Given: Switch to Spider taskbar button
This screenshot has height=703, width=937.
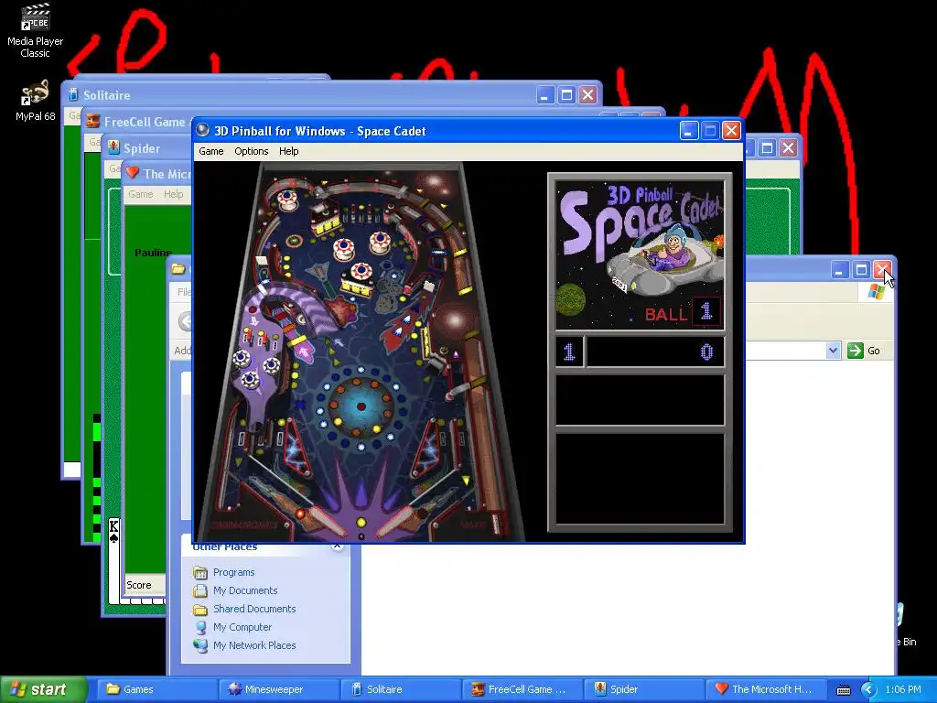Looking at the screenshot, I should 643,689.
